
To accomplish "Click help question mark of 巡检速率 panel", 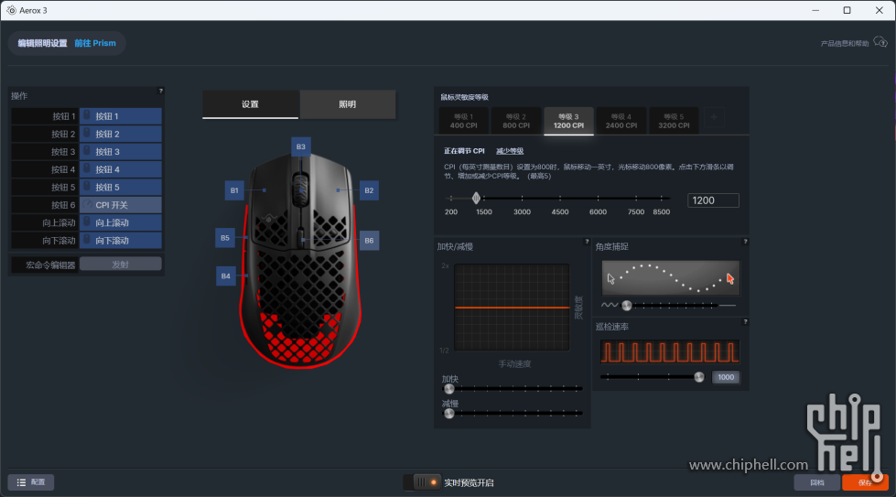I will 745,322.
